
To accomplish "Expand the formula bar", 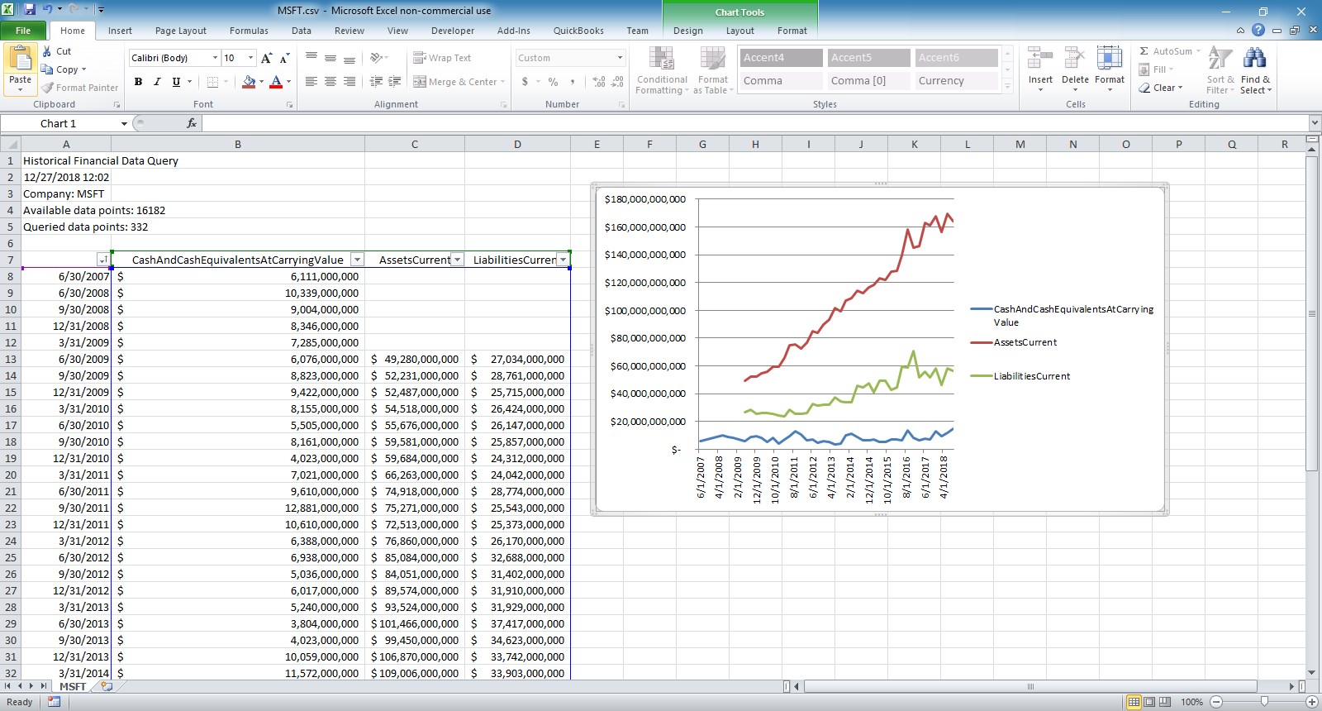I will tap(1315, 123).
